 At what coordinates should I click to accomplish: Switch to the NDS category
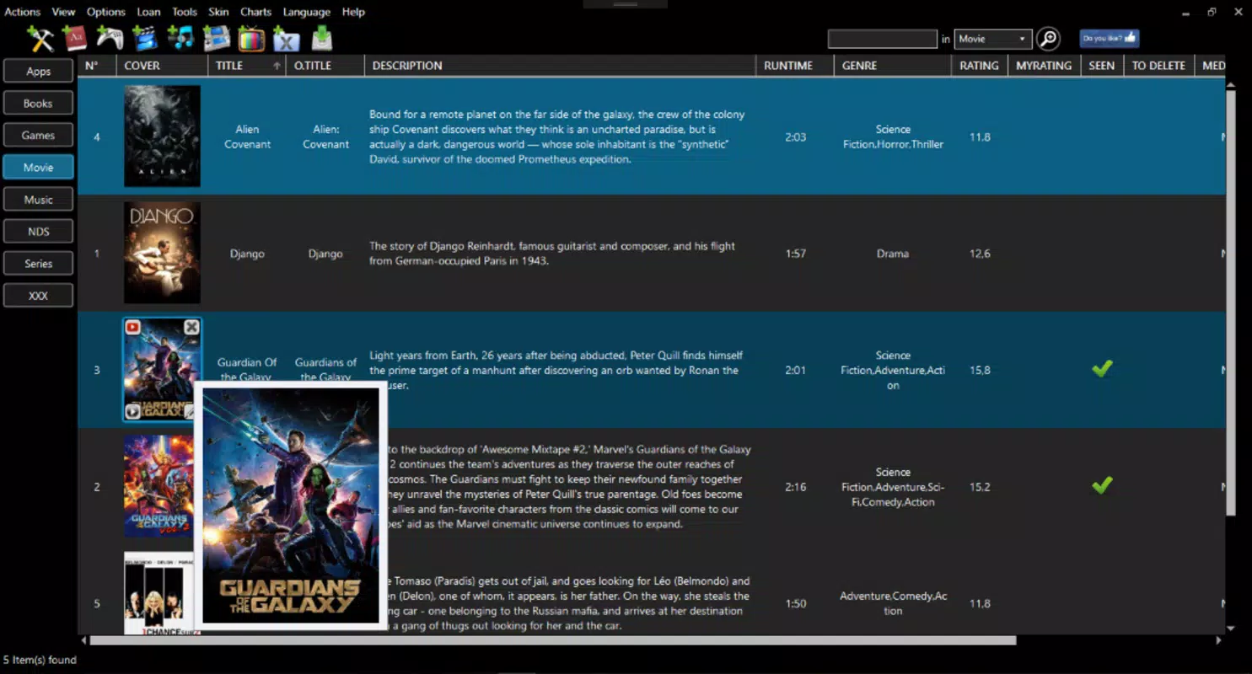pos(38,232)
